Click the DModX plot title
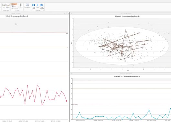Screen dimensions: 171x122 (17, 16)
